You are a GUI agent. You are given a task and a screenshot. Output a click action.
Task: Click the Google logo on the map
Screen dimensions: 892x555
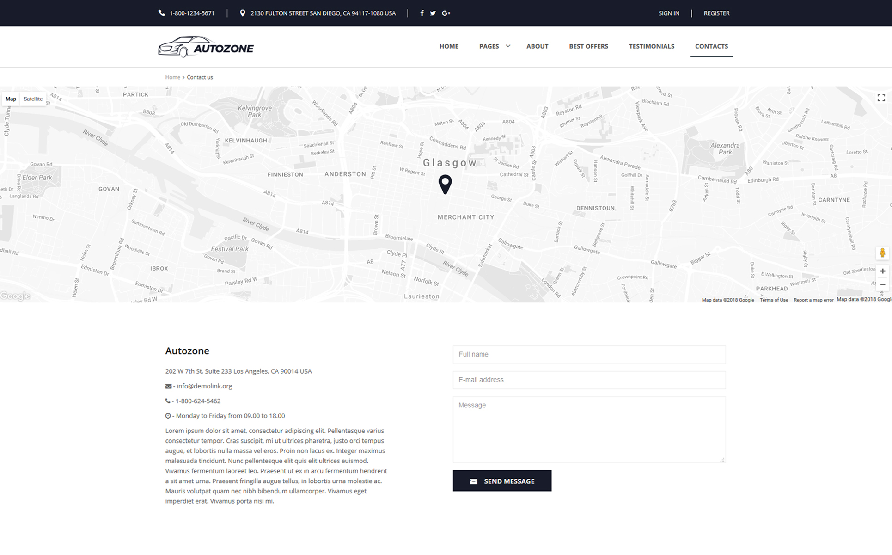pos(15,296)
